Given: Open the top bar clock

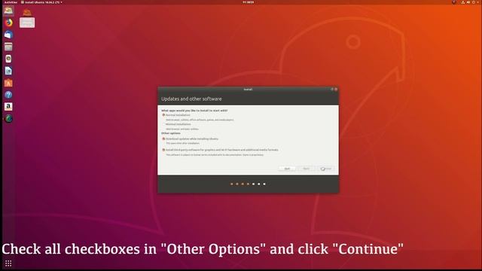Looking at the screenshot, I should (x=249, y=2).
